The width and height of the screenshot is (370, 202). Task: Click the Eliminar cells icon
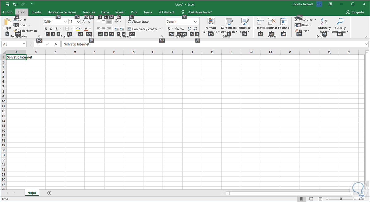[x=272, y=21]
